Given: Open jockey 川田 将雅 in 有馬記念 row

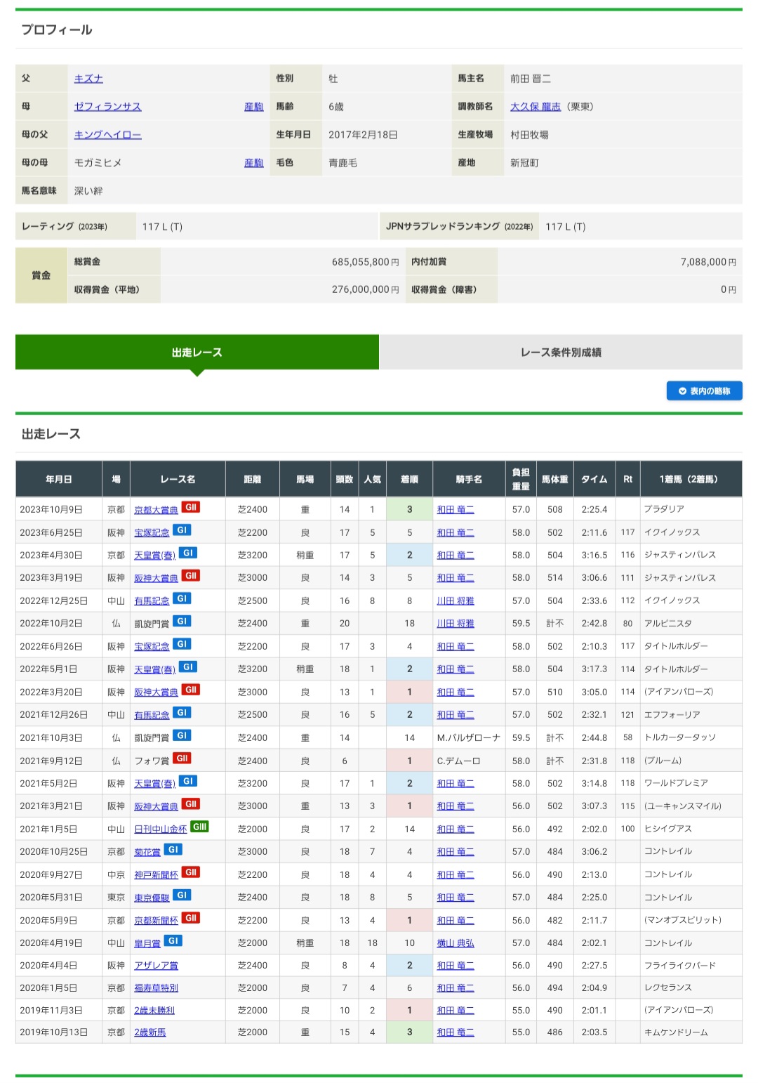Looking at the screenshot, I should coord(455,601).
